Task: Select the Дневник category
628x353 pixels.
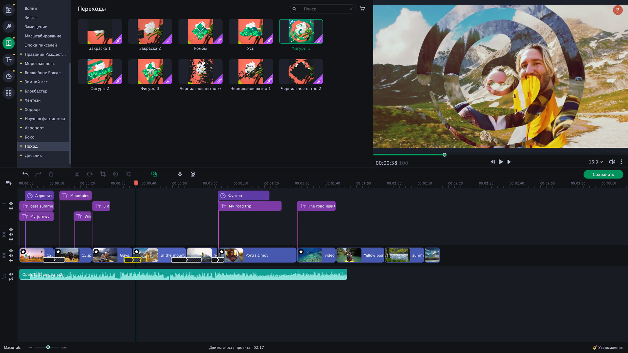Action: coord(33,156)
